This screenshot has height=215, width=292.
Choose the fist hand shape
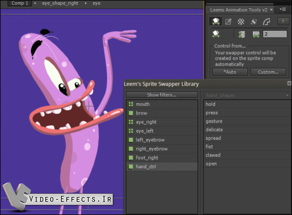coord(247,147)
